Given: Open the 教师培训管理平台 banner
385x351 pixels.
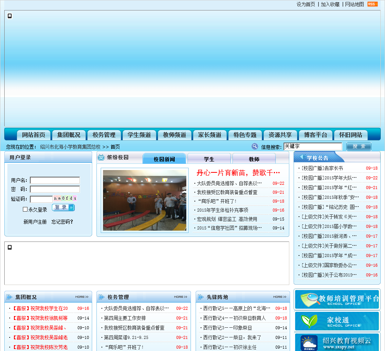Looking at the screenshot, I should pyautogui.click(x=337, y=299).
